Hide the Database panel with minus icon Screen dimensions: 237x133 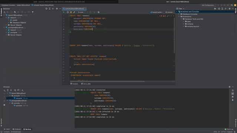coord(60,8)
